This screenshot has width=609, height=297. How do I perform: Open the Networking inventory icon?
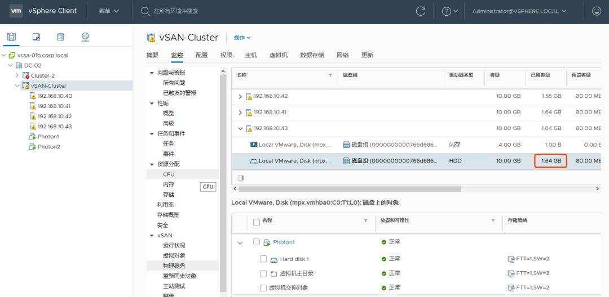click(x=86, y=37)
